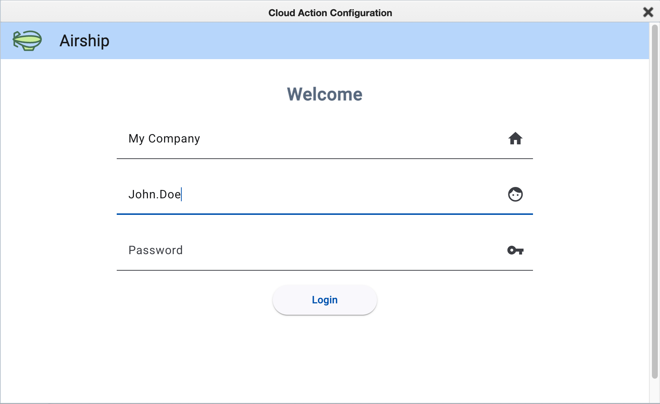Click the Airship header bar branding
This screenshot has width=660, height=404.
coord(84,41)
